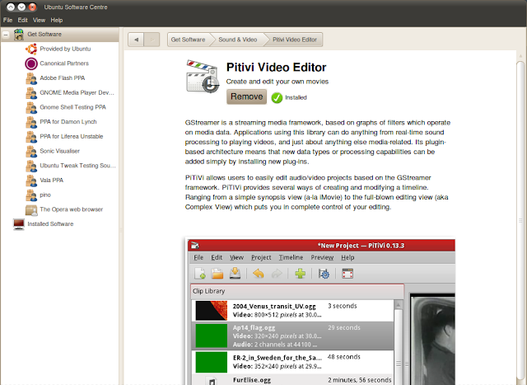The image size is (527, 385).
Task: Click open folder icon in PiTiVi screenshot
Action: [x=217, y=274]
